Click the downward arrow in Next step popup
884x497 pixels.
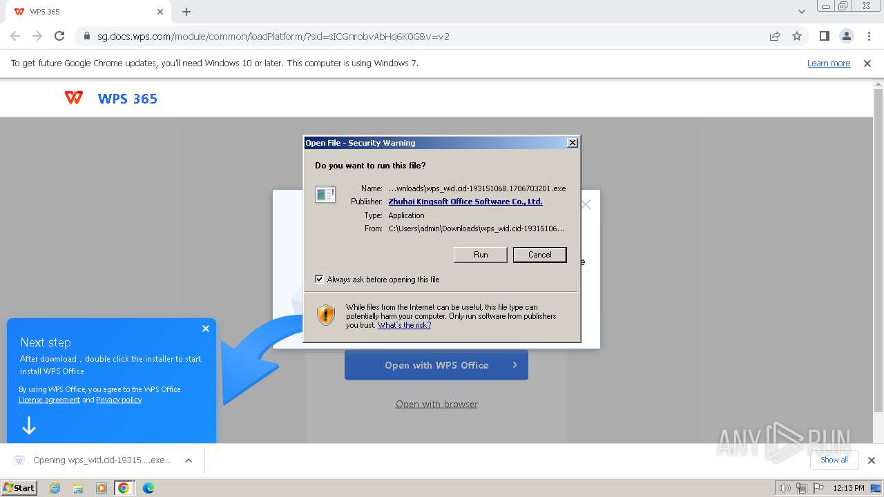coord(29,425)
